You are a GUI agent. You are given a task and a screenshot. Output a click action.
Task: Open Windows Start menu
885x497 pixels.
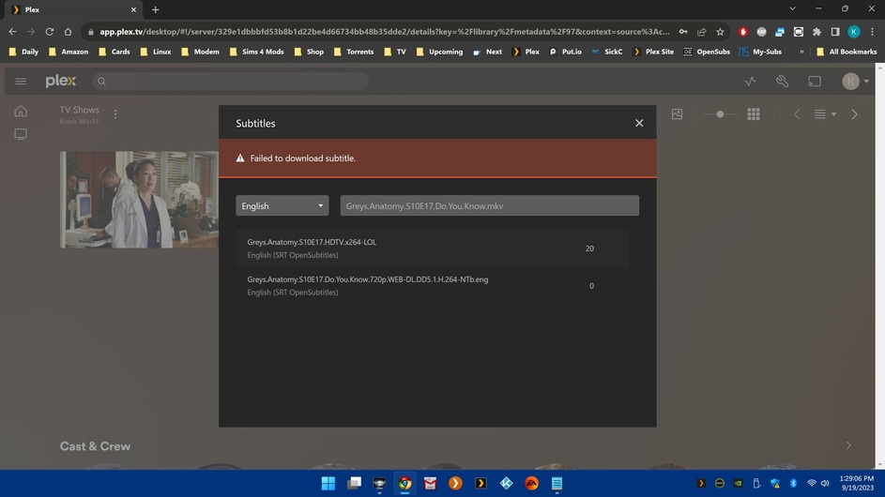tap(328, 483)
